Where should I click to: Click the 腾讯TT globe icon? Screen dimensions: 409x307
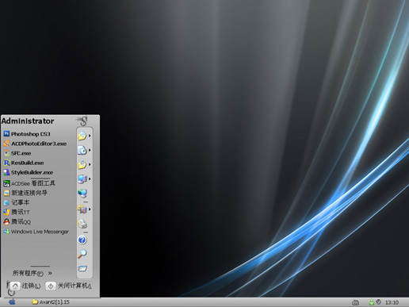coord(6,212)
